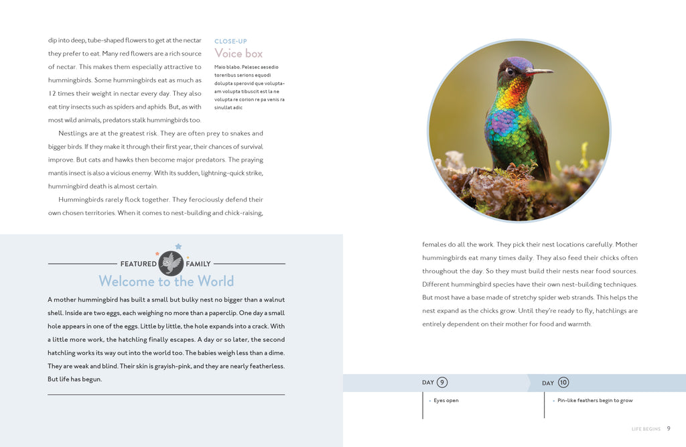Click 'entirely dependent on their mother' line
Viewport: 686px width, 447px height.
(507, 324)
